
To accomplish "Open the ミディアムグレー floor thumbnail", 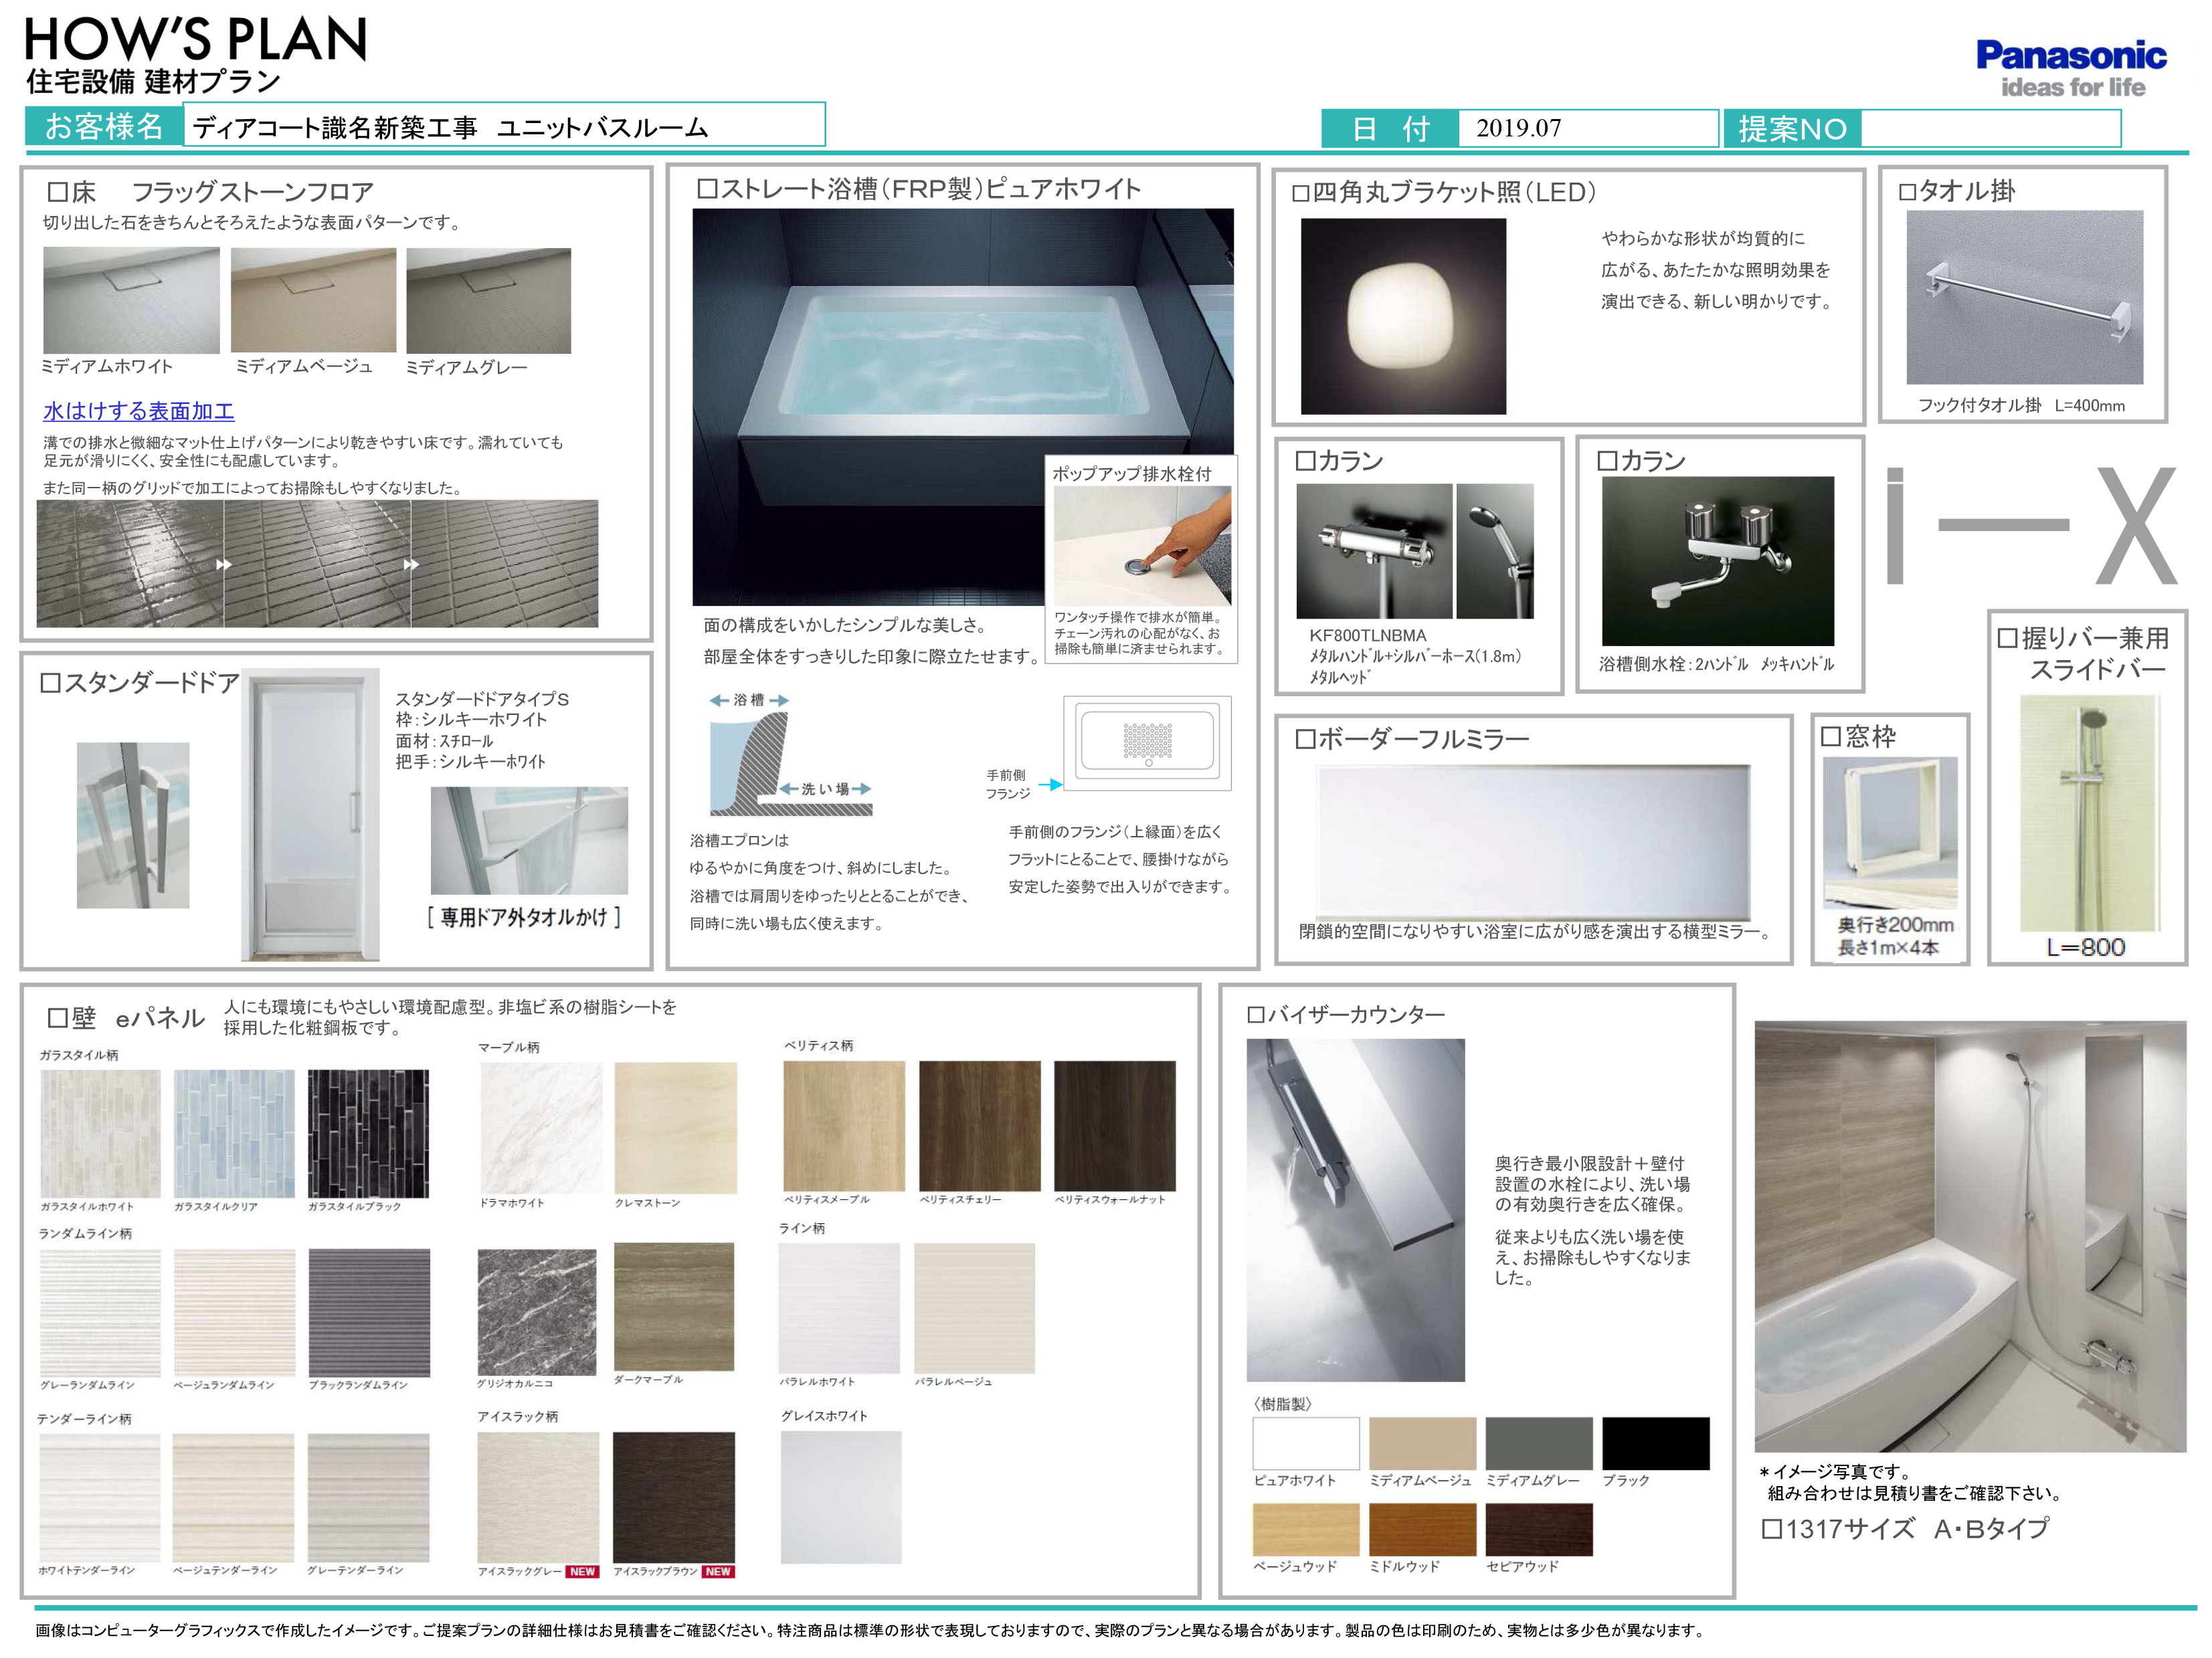I will coord(488,300).
